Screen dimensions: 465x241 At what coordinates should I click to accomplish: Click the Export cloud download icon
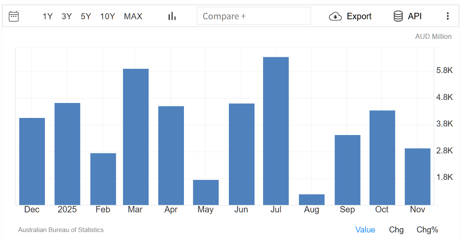point(335,16)
